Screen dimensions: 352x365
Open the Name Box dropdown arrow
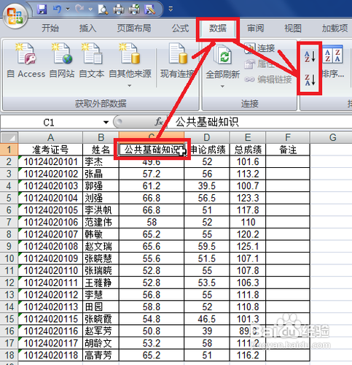pos(106,122)
